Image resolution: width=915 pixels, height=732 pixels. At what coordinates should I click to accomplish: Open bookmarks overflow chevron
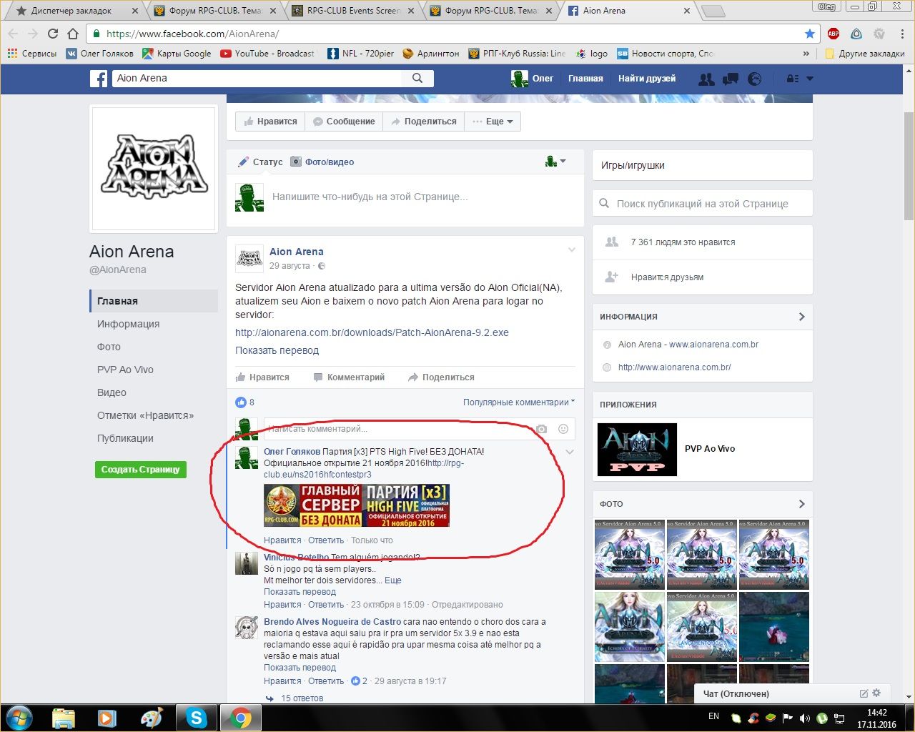806,54
